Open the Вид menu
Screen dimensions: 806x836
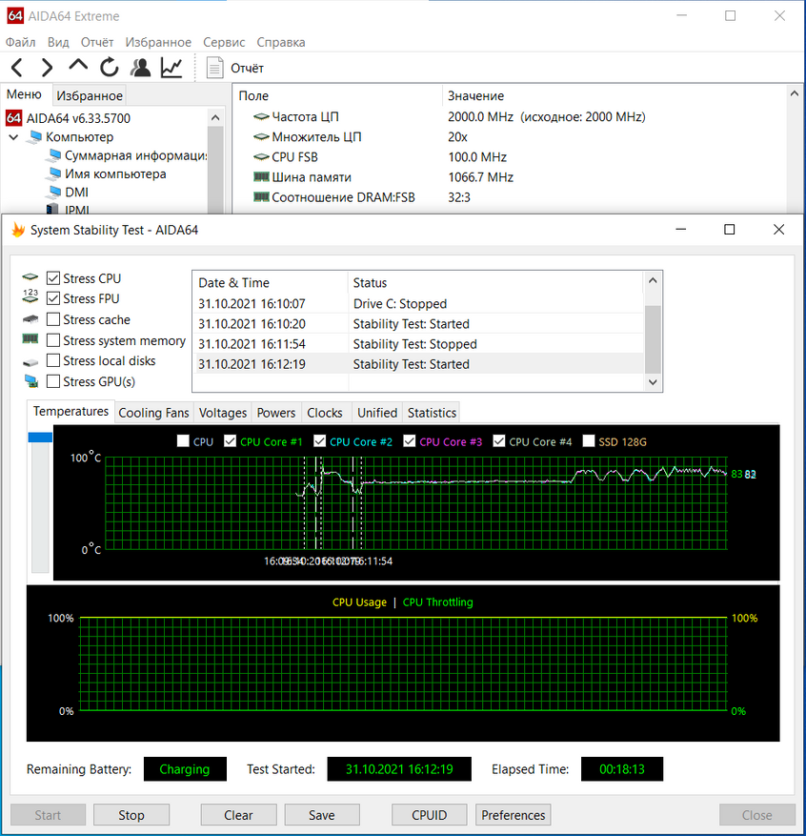point(58,42)
